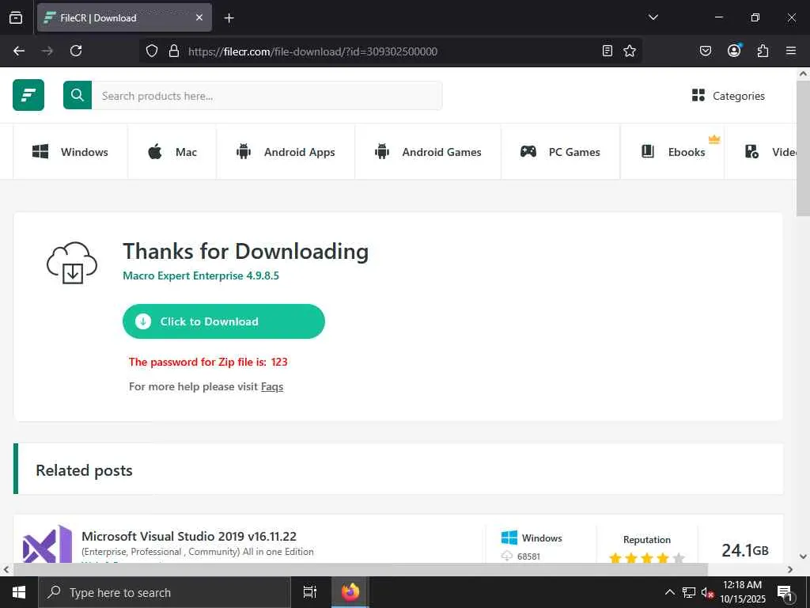Open the PC Games category tab
Image resolution: width=810 pixels, height=608 pixels.
click(561, 152)
